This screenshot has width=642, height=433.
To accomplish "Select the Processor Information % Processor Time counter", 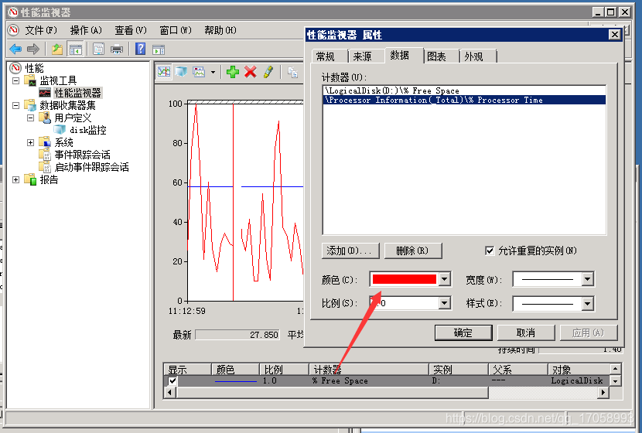I will pyautogui.click(x=464, y=100).
